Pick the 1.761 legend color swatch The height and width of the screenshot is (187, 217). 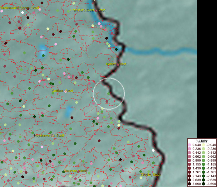tap(190, 172)
